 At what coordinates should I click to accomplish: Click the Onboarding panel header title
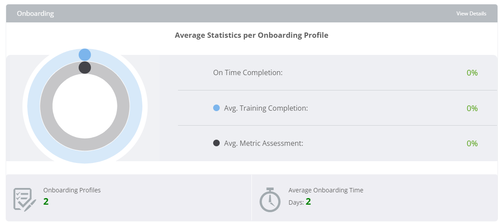[35, 14]
